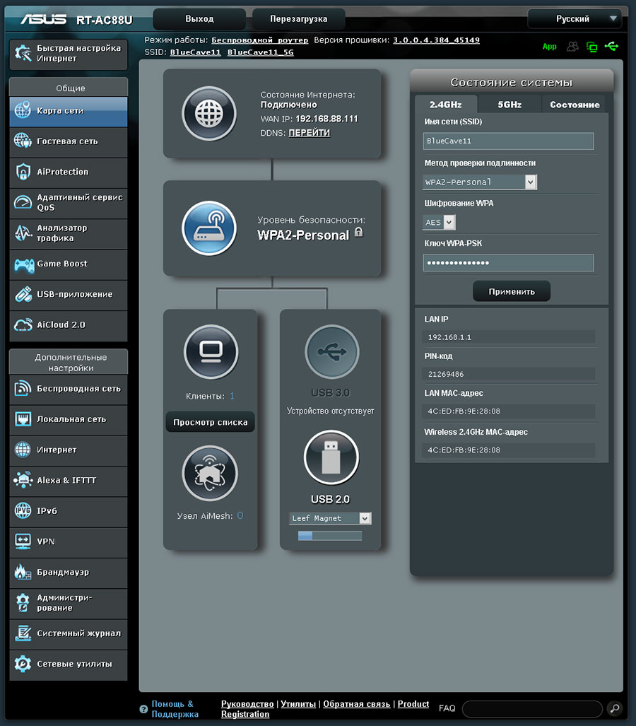This screenshot has width=636, height=726.
Task: Go to Адаптивный сервис QoS
Action: point(69,203)
